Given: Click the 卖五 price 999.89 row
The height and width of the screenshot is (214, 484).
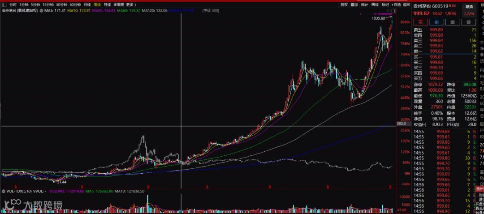Looking at the screenshot, I should coord(445,30).
